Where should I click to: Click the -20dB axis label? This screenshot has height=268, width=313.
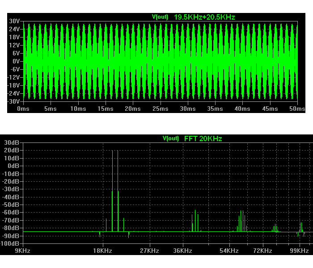(x=10, y=181)
